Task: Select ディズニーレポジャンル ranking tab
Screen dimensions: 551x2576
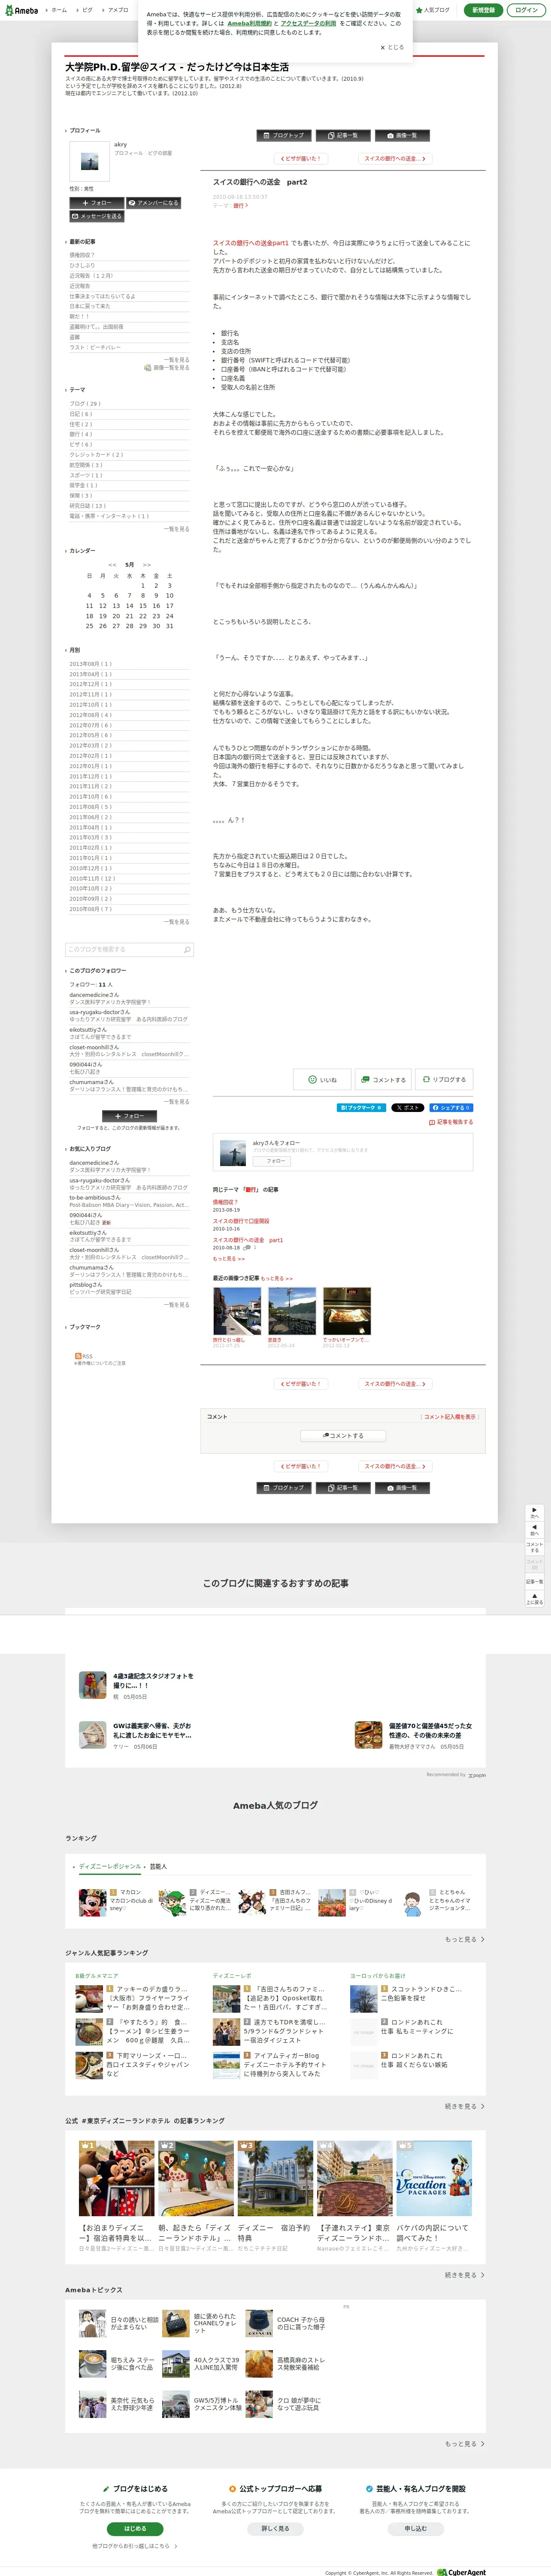Action: [110, 1867]
